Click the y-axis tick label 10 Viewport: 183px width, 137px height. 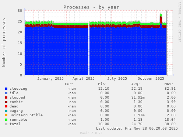coord(20,54)
